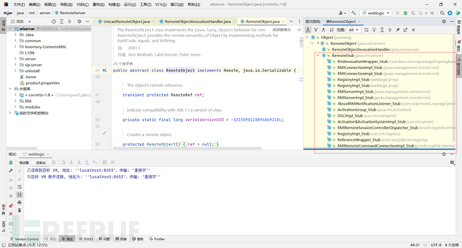Expand the common folder
This screenshot has height=248, width=462.
pos(15,41)
